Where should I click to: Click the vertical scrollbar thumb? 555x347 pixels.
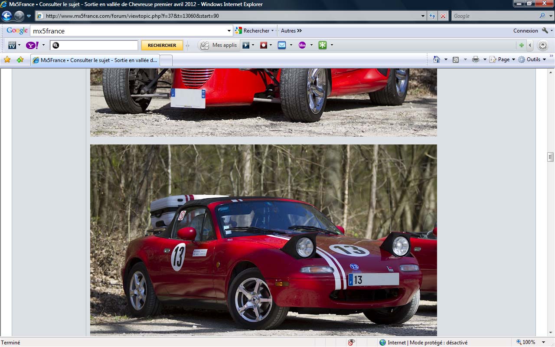click(551, 157)
